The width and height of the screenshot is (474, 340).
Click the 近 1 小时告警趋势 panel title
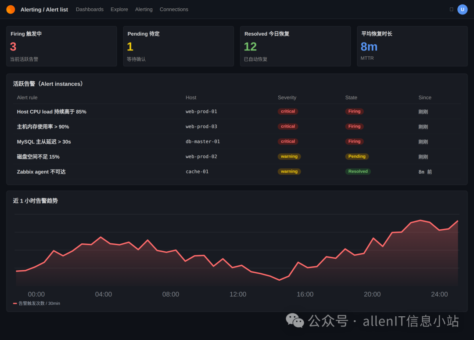click(36, 201)
